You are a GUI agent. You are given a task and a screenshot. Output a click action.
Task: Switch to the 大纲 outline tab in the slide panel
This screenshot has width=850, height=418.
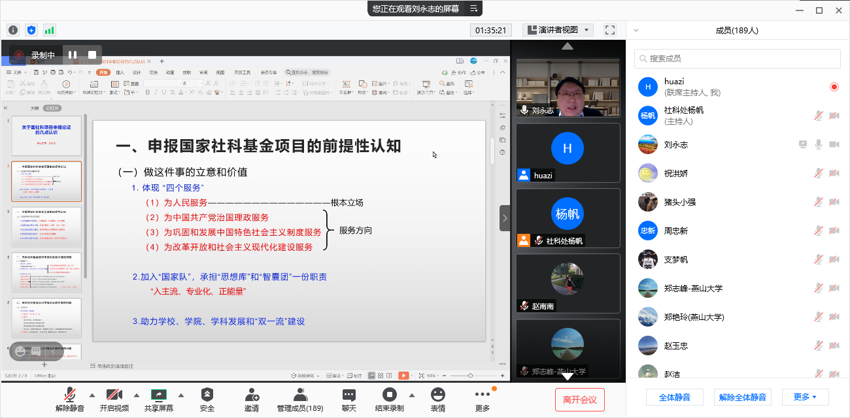coord(34,108)
